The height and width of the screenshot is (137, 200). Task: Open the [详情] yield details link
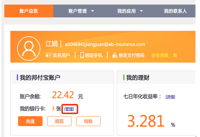(x=170, y=97)
